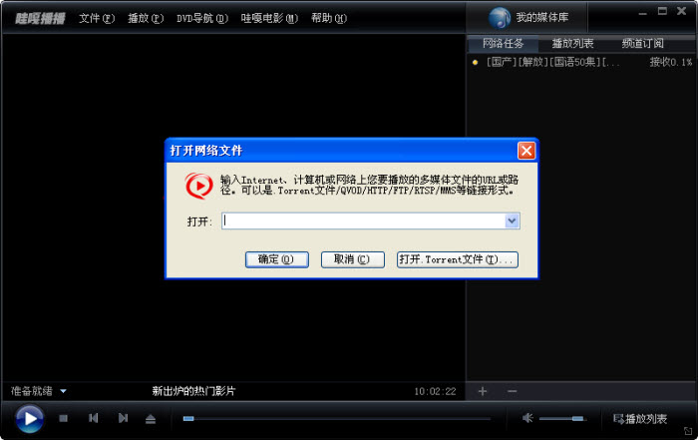Click the 取消(C) button in the dialog
The width and height of the screenshot is (698, 440).
(353, 259)
